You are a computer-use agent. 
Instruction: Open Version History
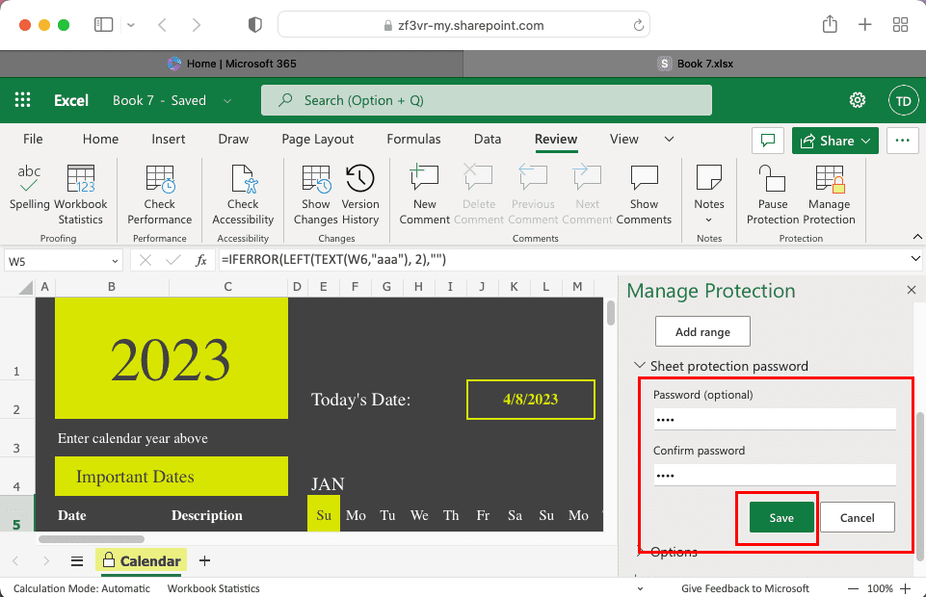click(360, 187)
